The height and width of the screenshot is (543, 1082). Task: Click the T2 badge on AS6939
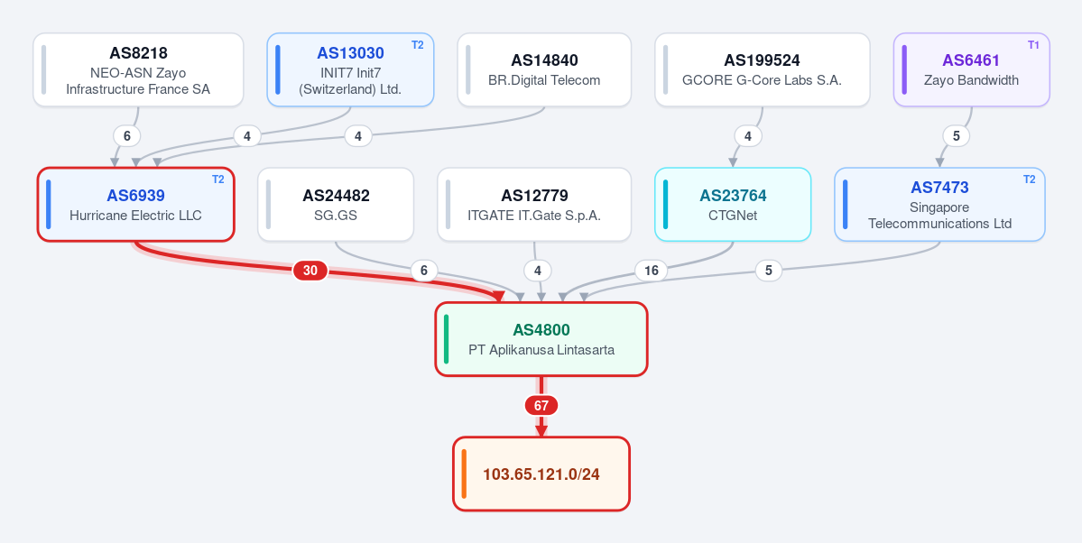tap(218, 179)
